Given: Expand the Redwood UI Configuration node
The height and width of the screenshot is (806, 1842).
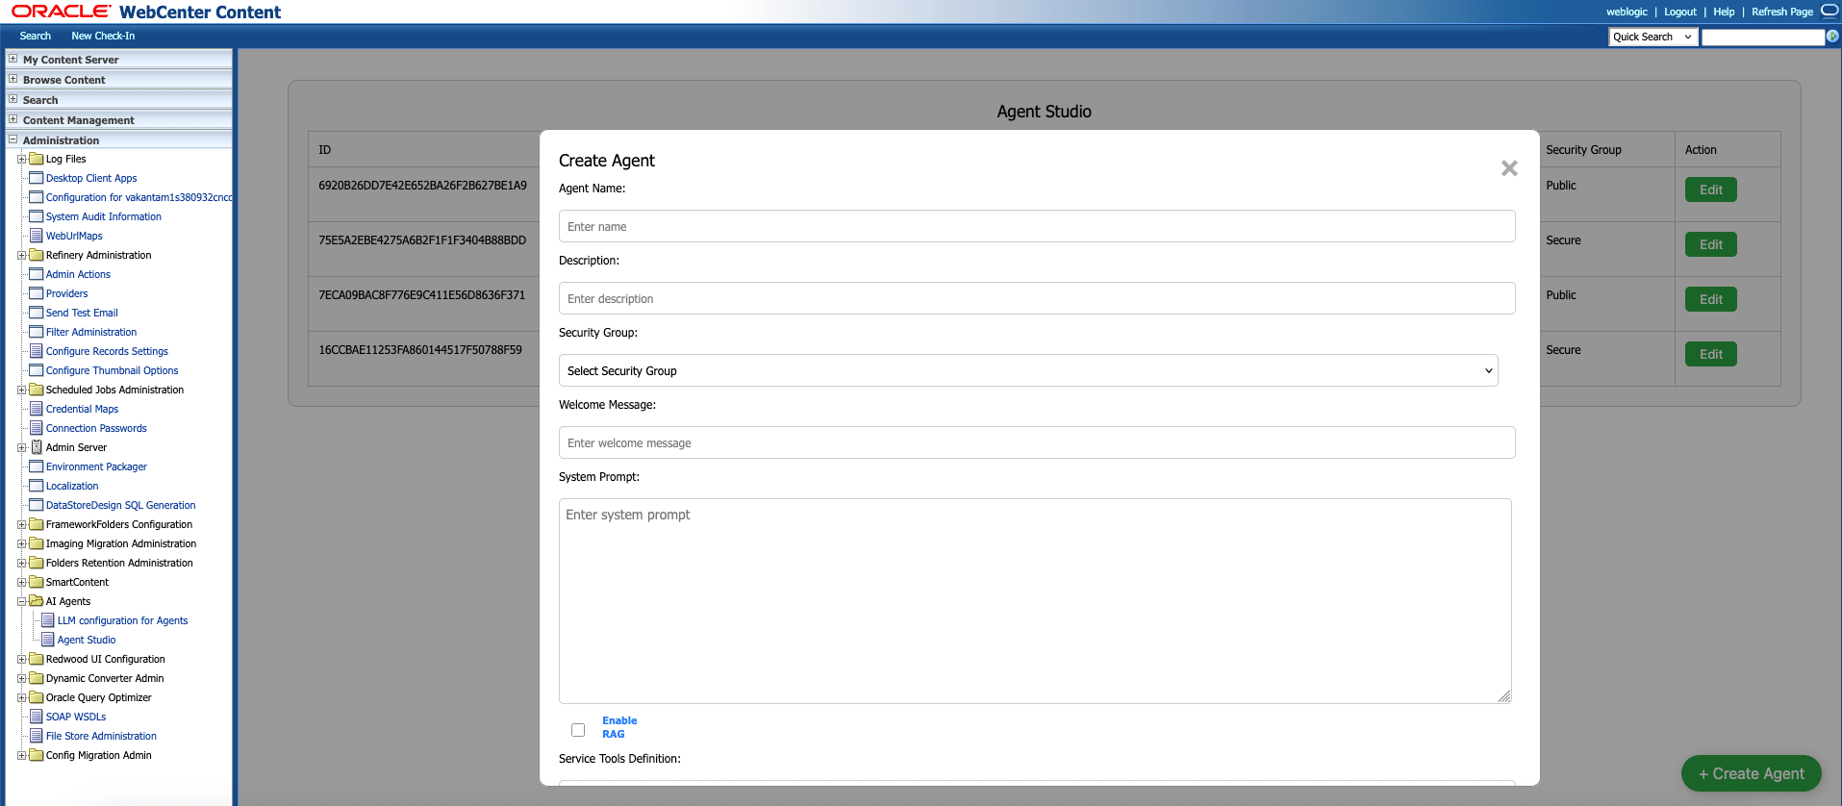Looking at the screenshot, I should click(x=21, y=659).
